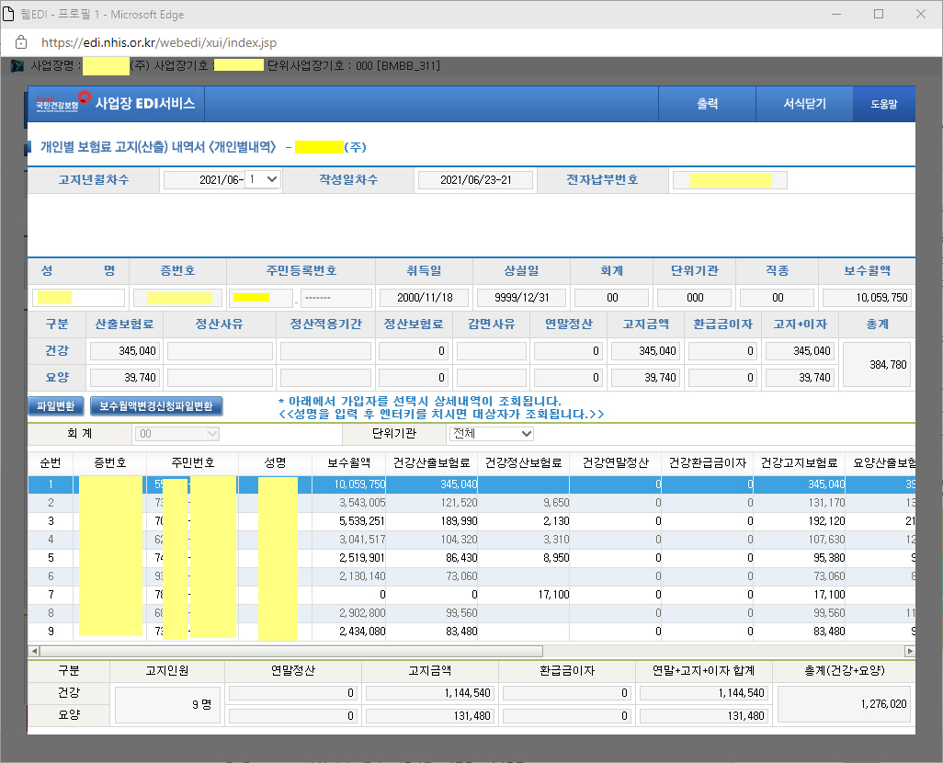The image size is (943, 763).
Task: Click the horizontal scrollbar right arrow
Action: click(x=909, y=651)
